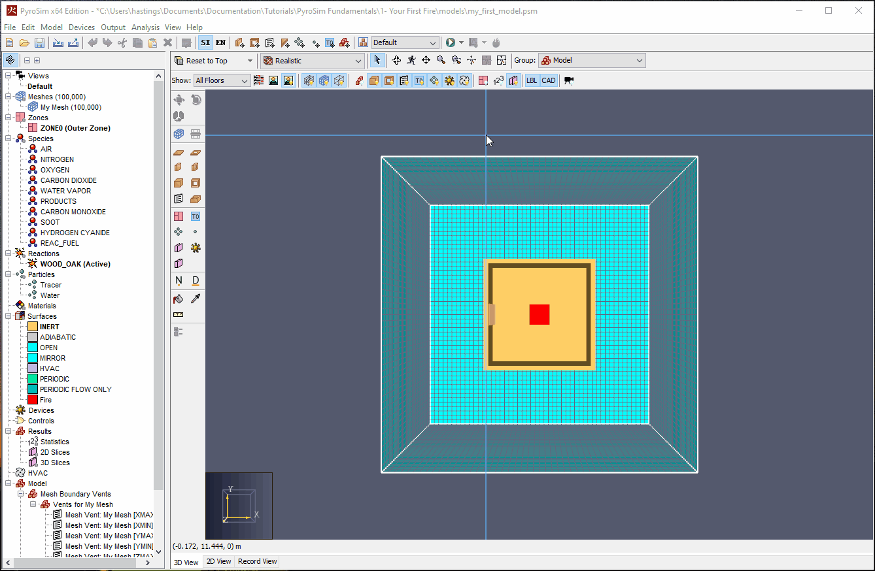
Task: Toggle the SI units button
Action: coord(205,42)
